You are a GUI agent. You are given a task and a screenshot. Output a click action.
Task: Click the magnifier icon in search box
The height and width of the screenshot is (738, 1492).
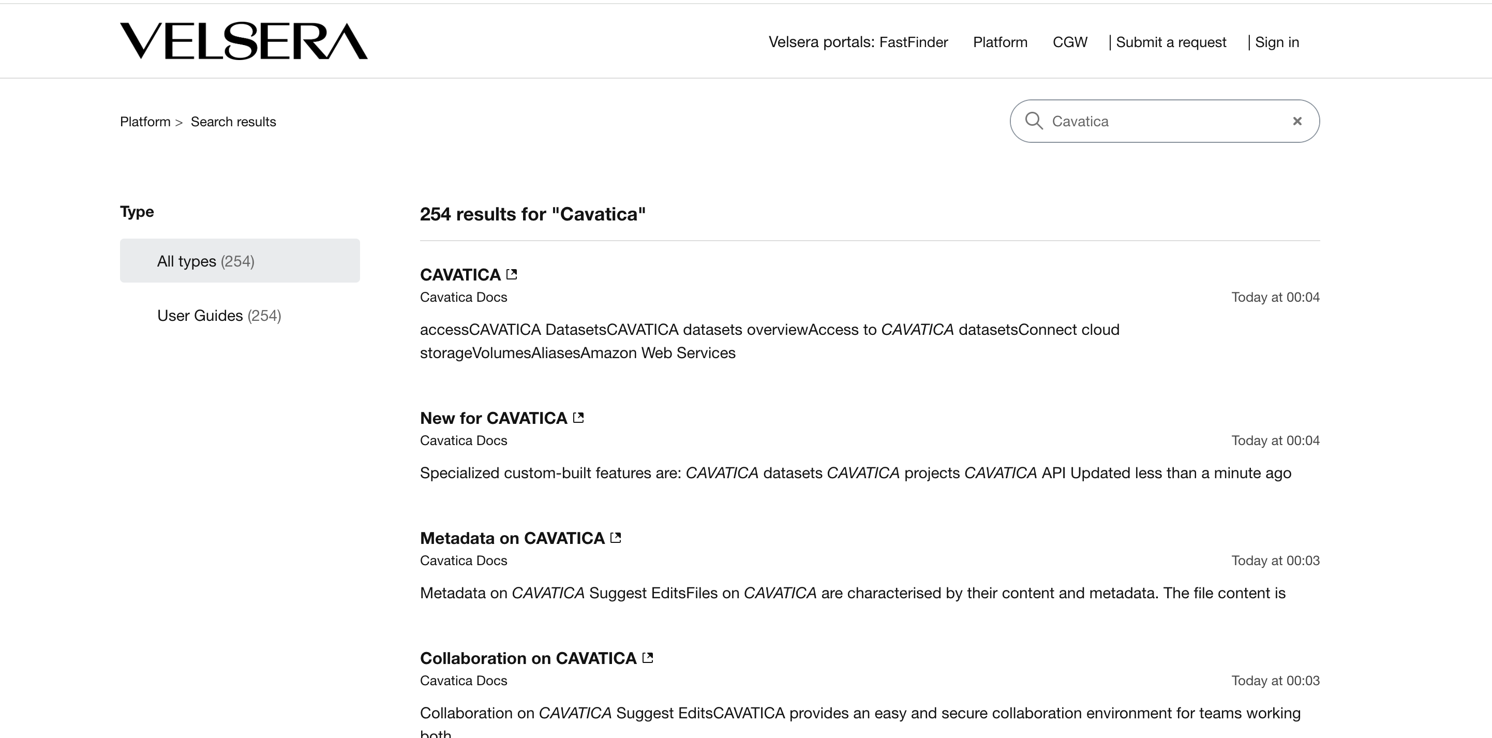coord(1034,121)
